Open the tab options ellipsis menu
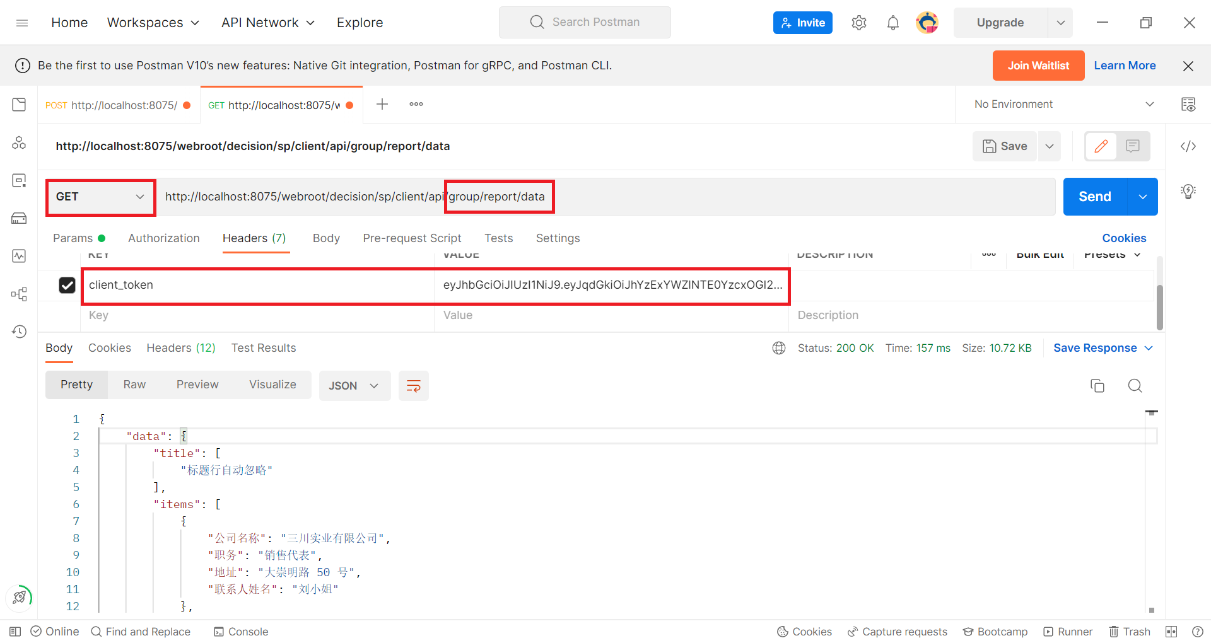Screen dimensions: 1211x643 pyautogui.click(x=416, y=104)
